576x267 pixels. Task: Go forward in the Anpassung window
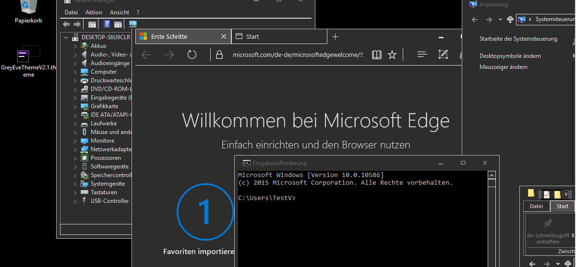click(x=489, y=20)
